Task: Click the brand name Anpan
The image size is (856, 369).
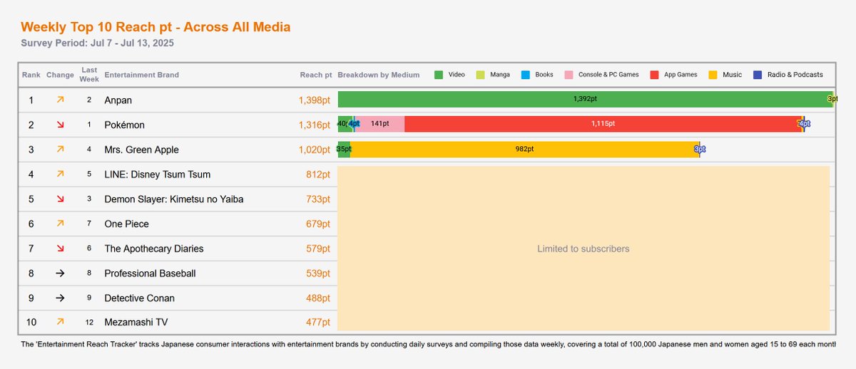Action: click(118, 100)
